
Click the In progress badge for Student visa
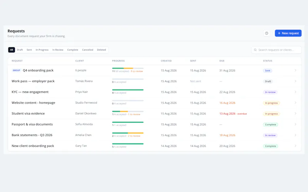(271, 114)
